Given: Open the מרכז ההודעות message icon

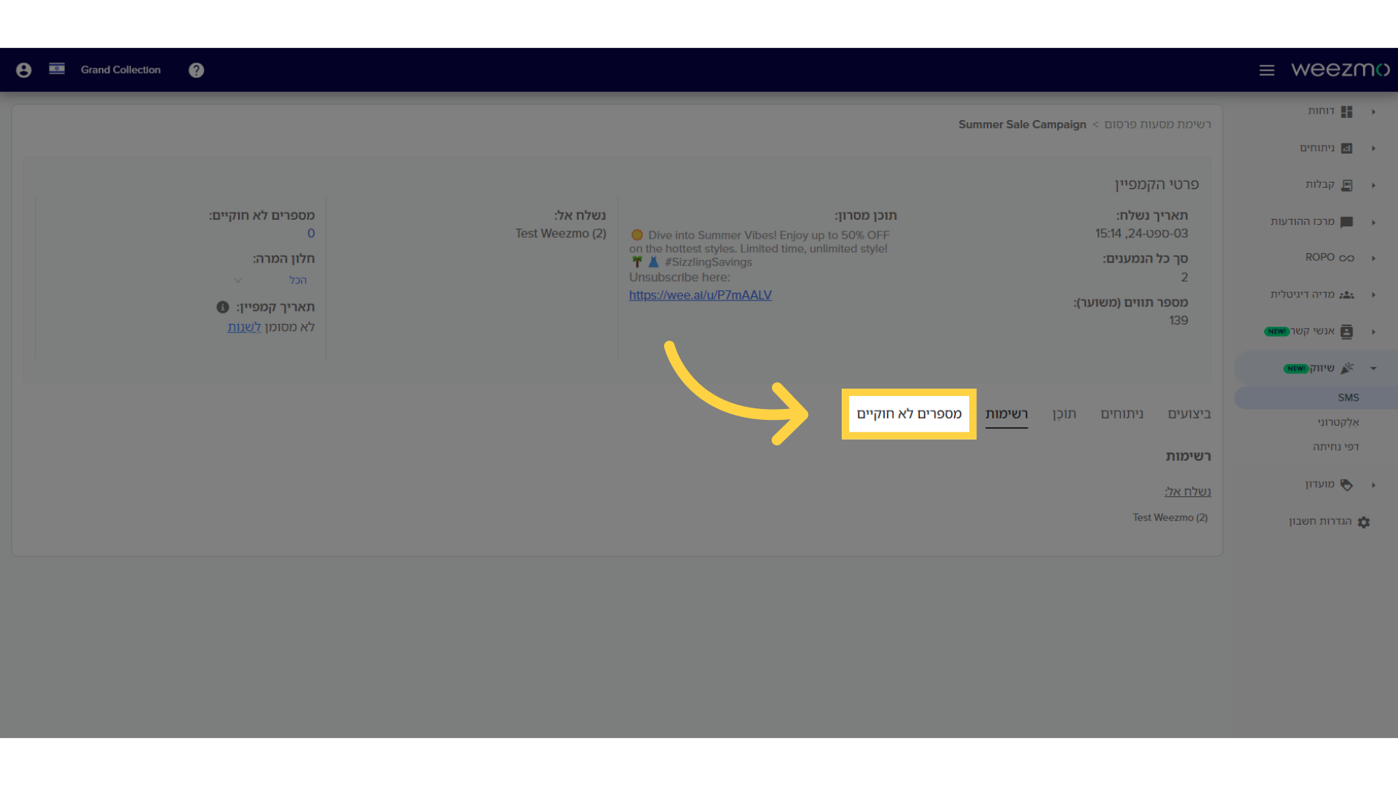Looking at the screenshot, I should (1347, 222).
